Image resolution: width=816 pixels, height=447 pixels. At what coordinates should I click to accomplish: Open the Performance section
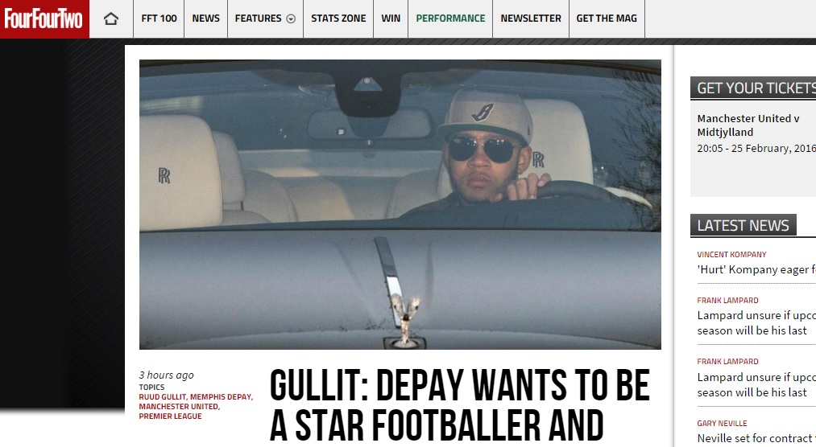click(450, 18)
